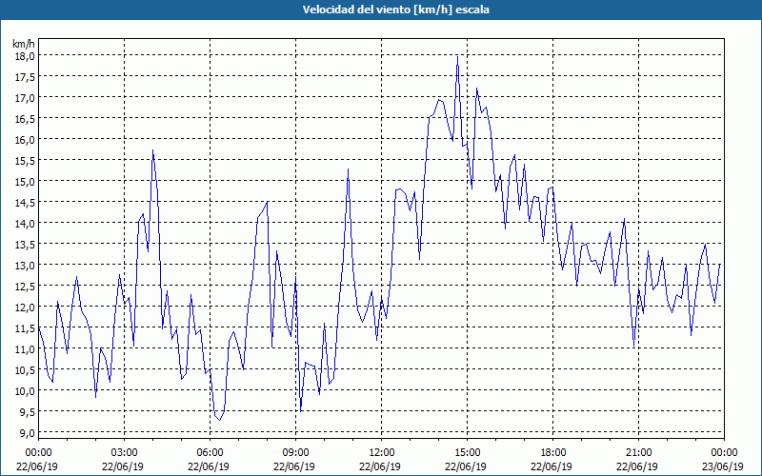
Task: Click the 03:00 time label
Action: coord(125,453)
